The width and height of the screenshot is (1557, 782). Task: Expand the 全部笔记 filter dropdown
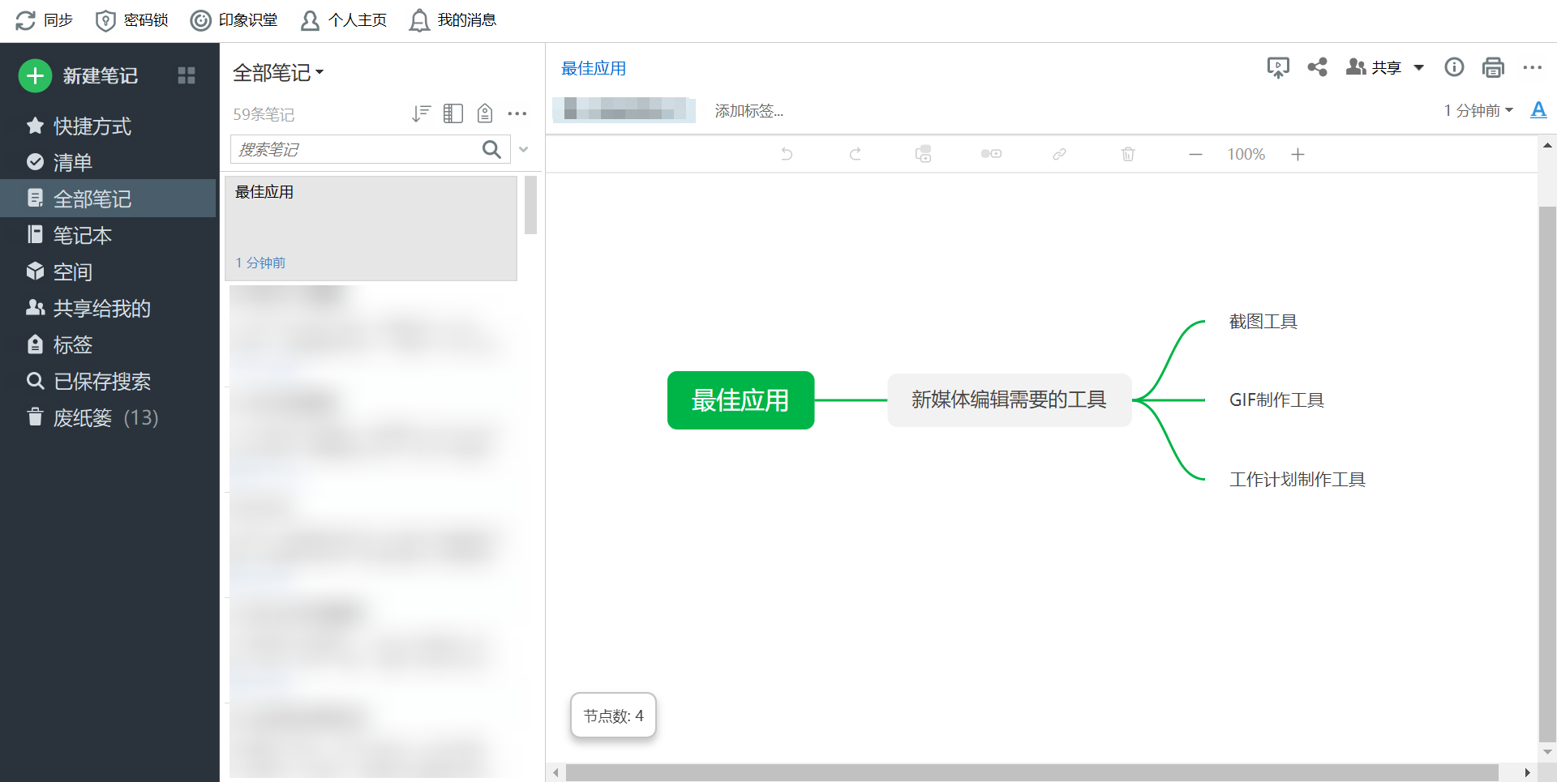(321, 72)
